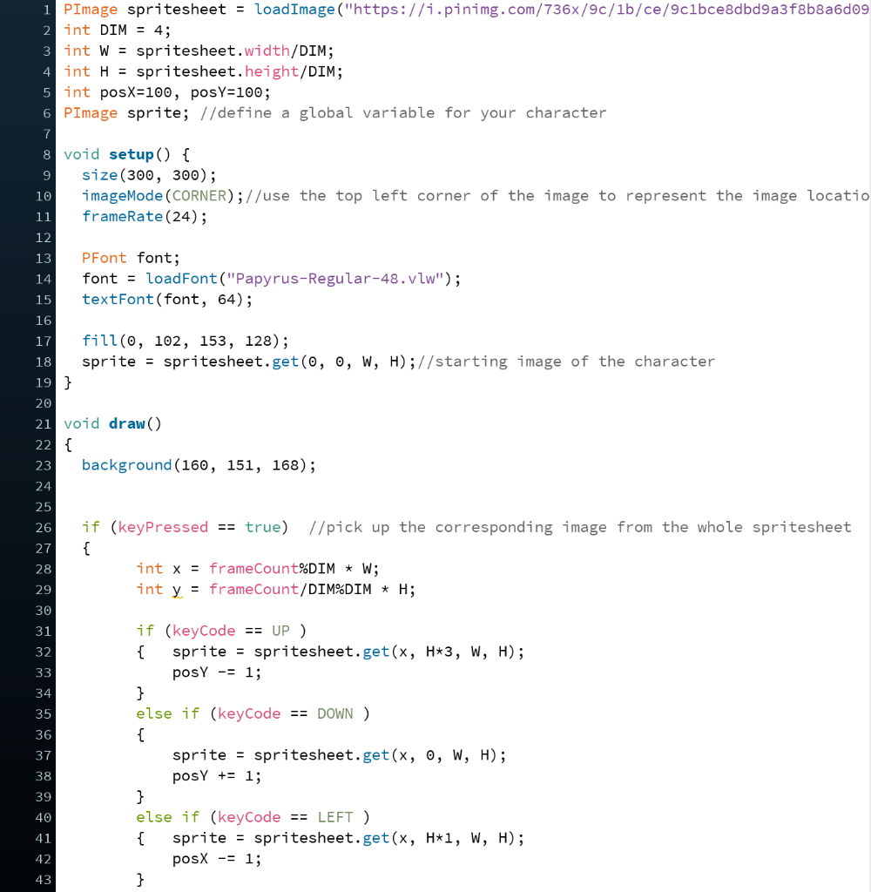Click the PFont type declaration on line 13
Screen dimensions: 871x892
pos(104,257)
